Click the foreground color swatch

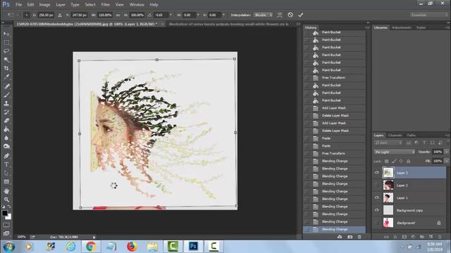pos(5,213)
